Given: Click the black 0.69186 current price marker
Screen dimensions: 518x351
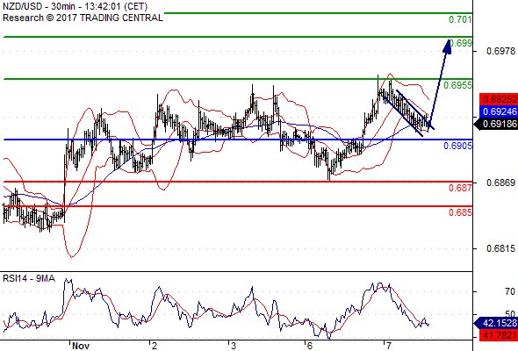Looking at the screenshot, I should [495, 124].
